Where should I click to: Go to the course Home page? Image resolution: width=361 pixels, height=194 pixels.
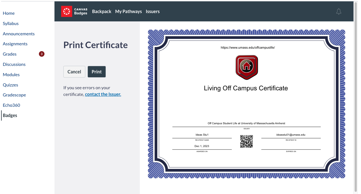(x=9, y=13)
